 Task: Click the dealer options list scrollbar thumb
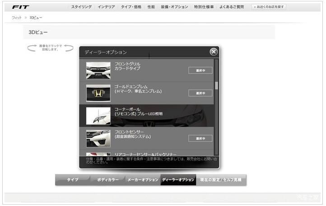[216, 85]
